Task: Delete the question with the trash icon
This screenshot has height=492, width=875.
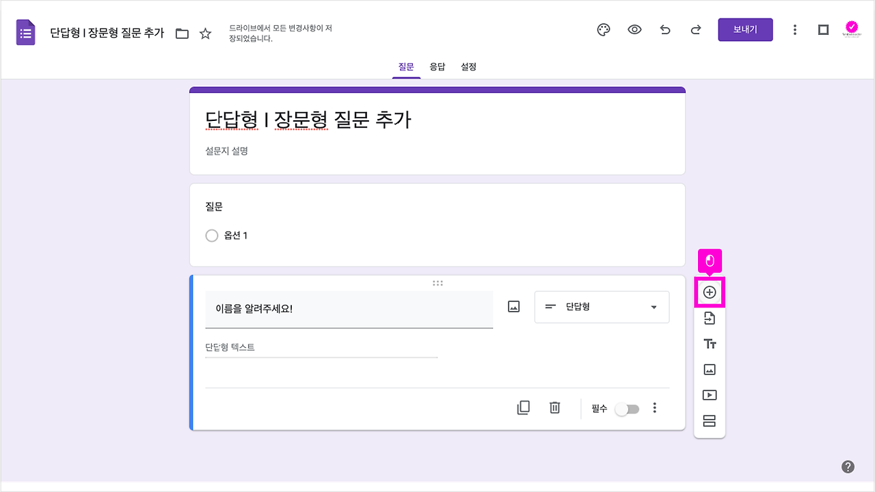Action: pyautogui.click(x=554, y=407)
